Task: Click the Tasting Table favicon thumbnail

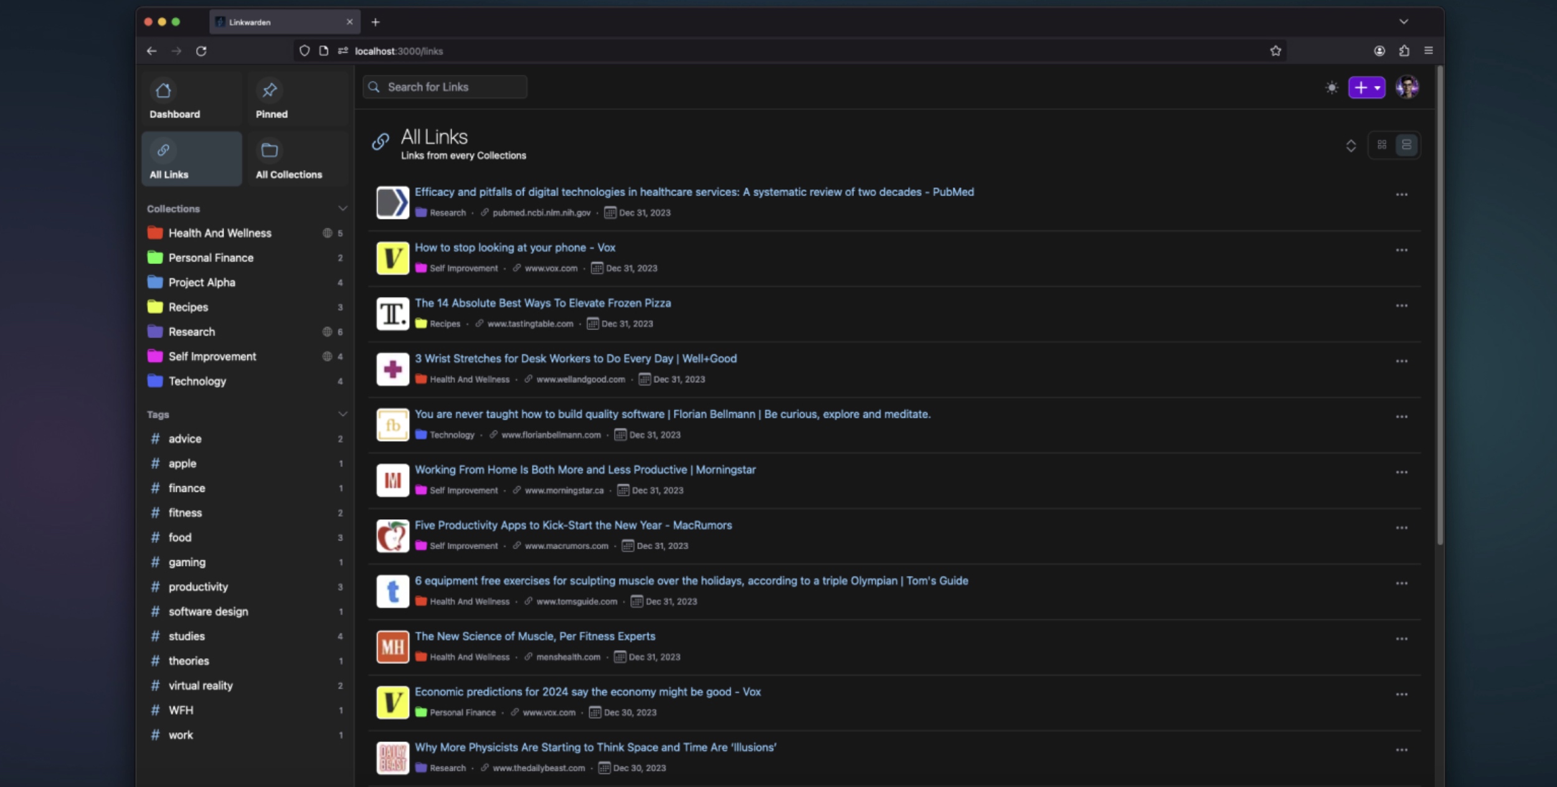Action: click(x=392, y=314)
